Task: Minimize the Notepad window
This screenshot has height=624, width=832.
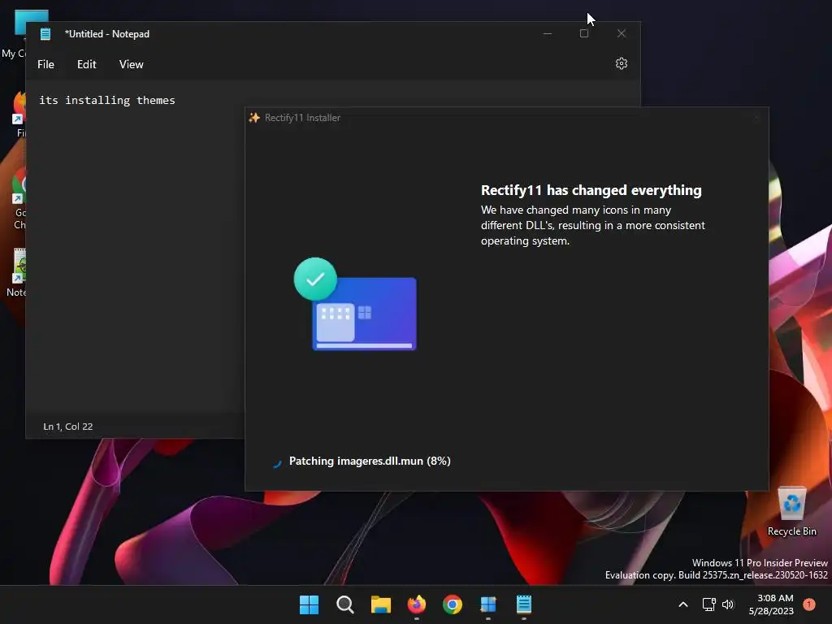Action: 548,33
